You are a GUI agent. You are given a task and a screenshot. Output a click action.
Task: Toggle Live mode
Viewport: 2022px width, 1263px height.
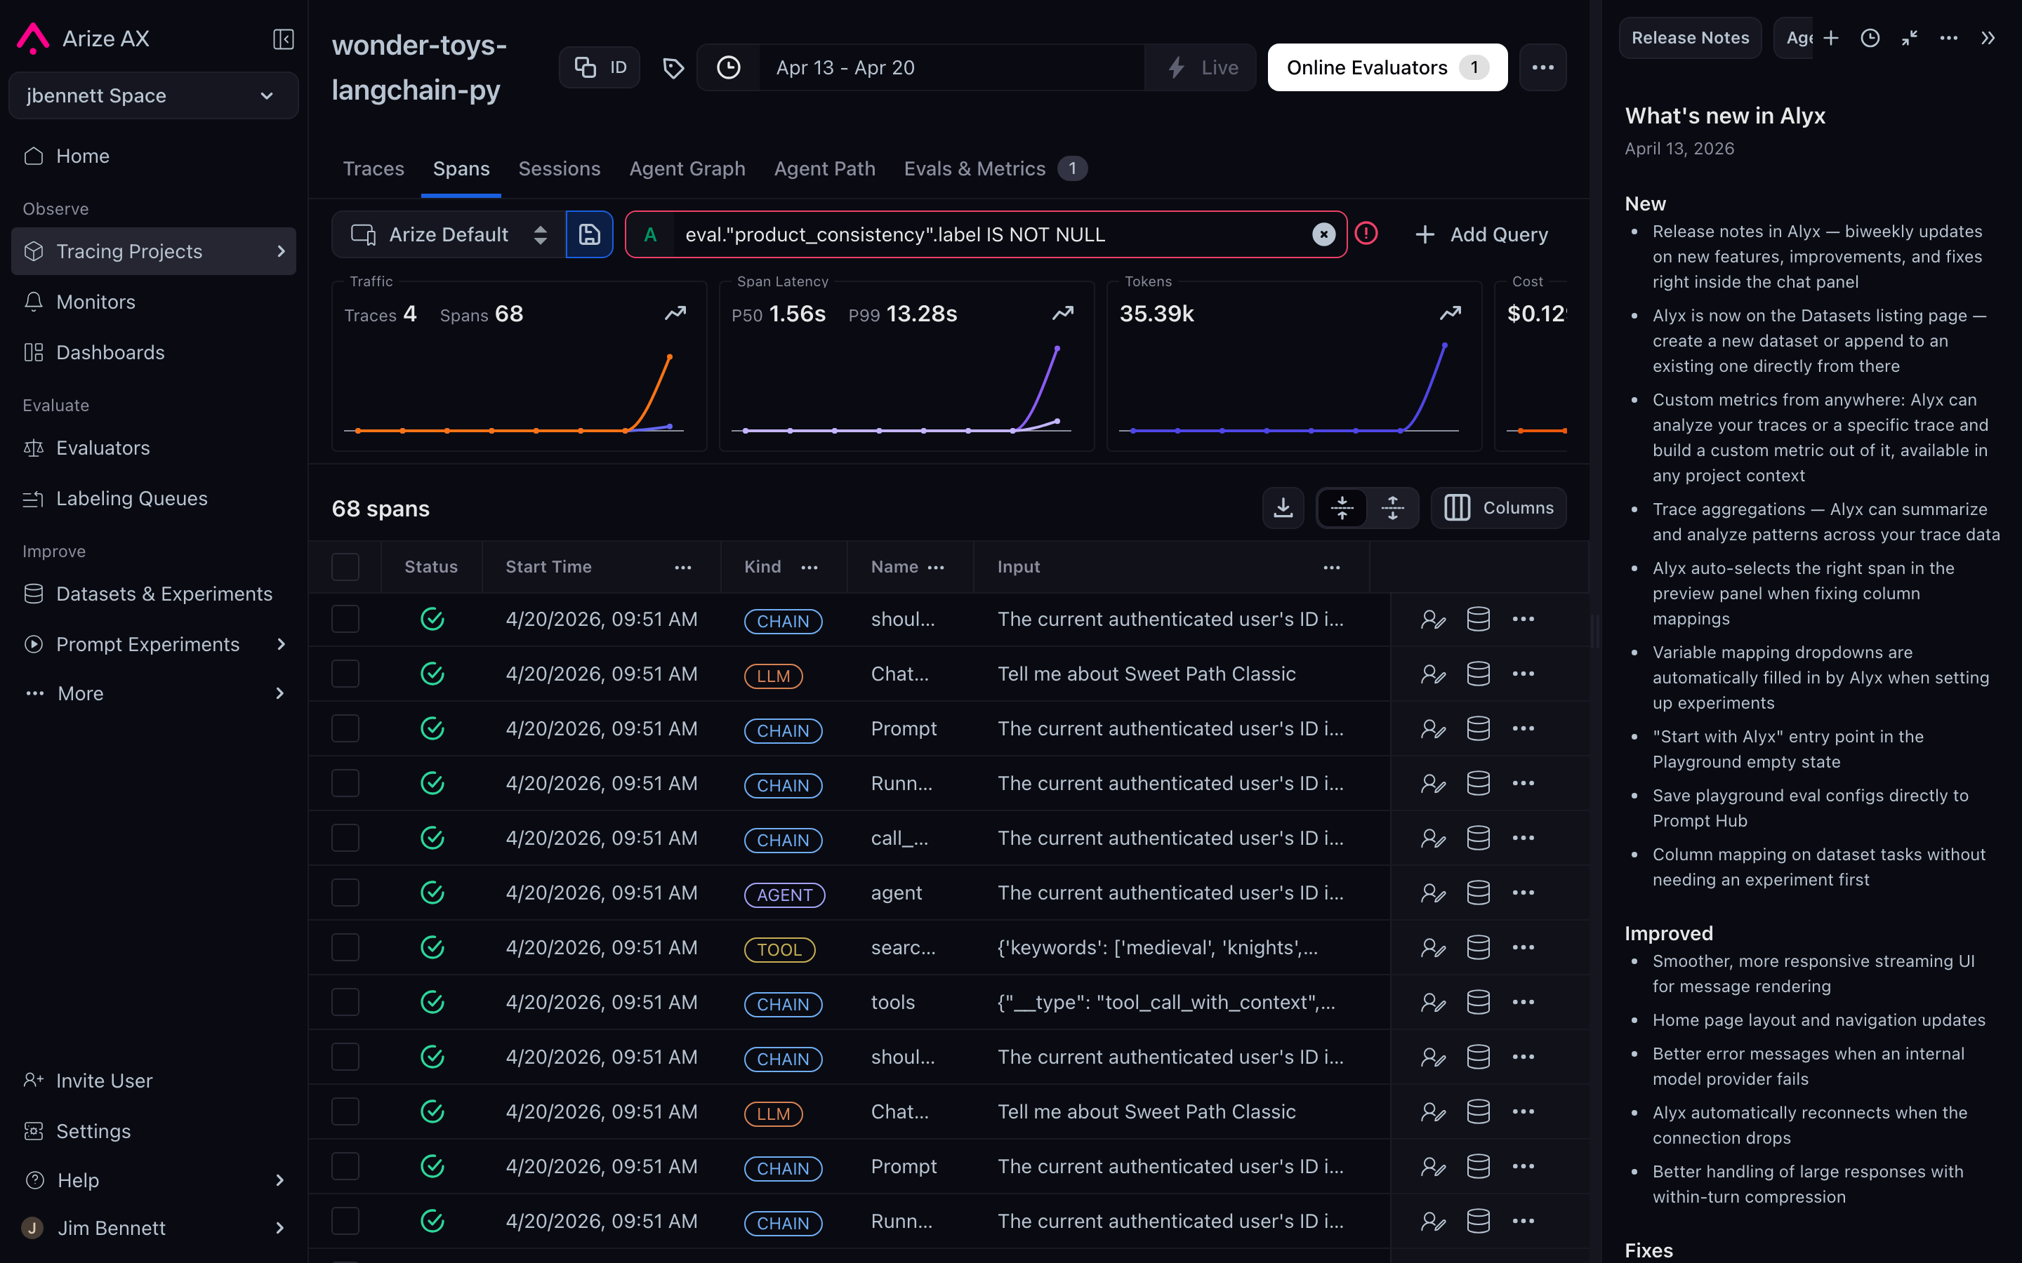pos(1201,67)
